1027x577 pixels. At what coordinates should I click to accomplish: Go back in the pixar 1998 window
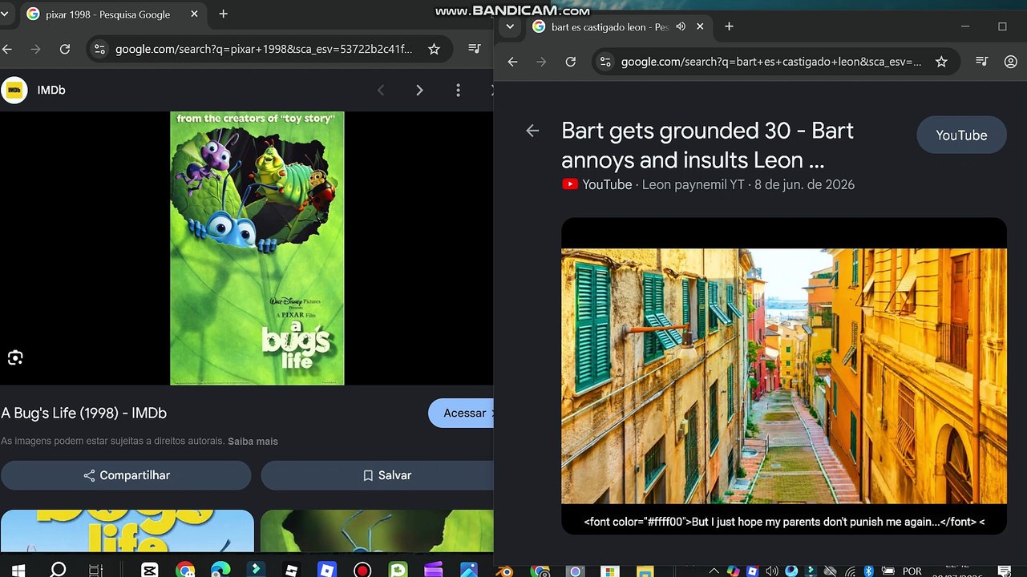pos(7,49)
